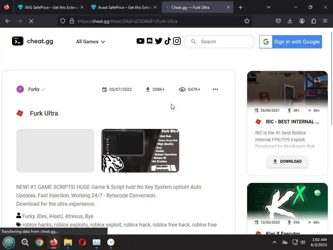
Task: Open the Instagram social icon
Action: click(x=177, y=41)
